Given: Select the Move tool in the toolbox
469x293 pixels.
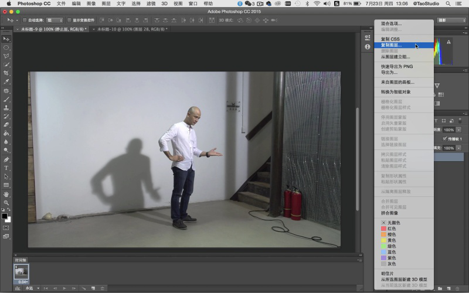Looking at the screenshot, I should pos(6,39).
